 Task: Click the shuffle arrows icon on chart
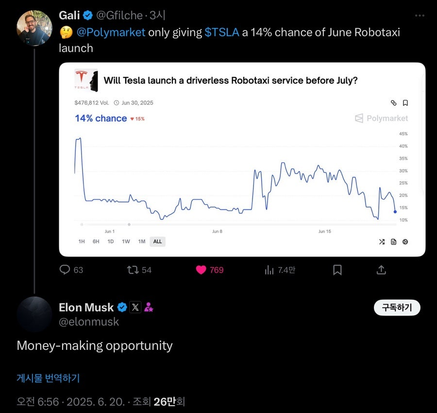[382, 242]
